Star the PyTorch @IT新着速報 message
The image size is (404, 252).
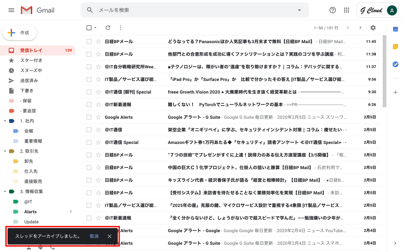[x=98, y=105]
